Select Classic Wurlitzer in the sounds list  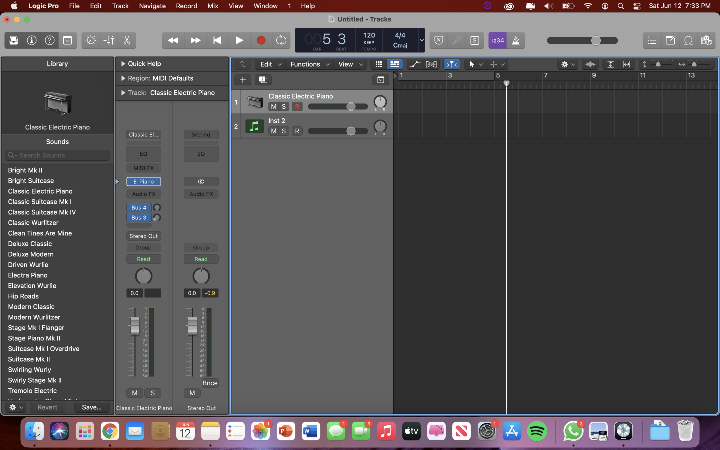coord(33,222)
